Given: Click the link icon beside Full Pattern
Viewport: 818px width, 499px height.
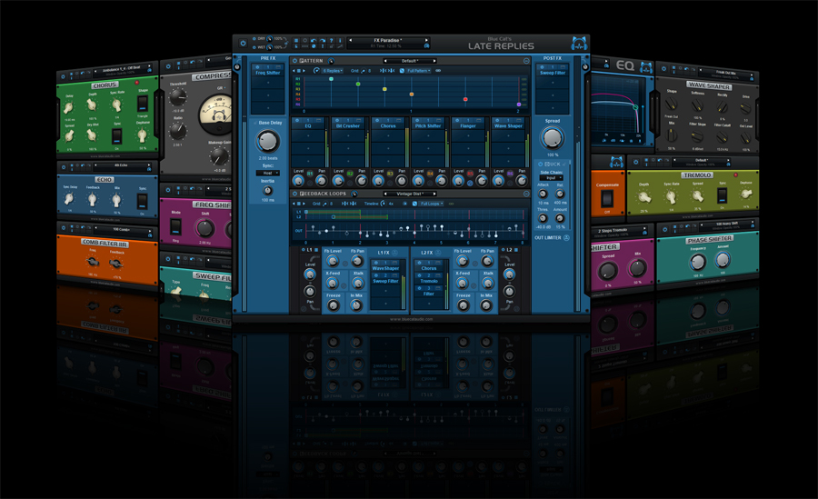Looking at the screenshot, I should tap(438, 71).
